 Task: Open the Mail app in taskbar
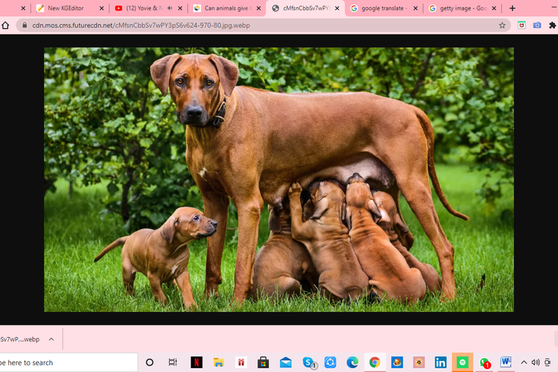[x=286, y=362]
